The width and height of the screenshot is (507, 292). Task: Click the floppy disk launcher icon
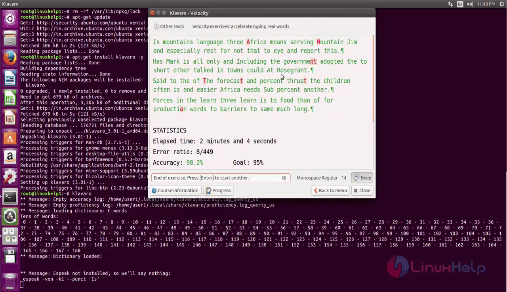pyautogui.click(x=10, y=256)
